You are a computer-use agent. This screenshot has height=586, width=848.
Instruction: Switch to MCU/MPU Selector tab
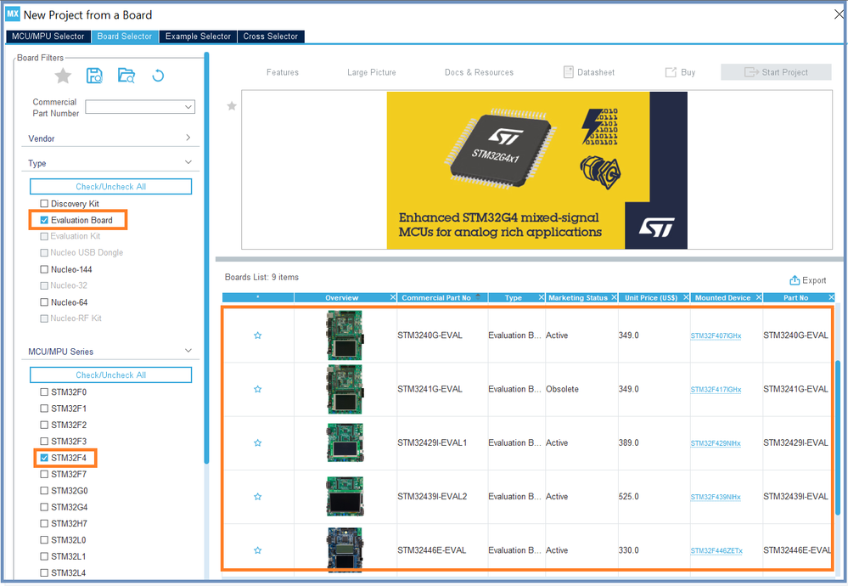(48, 37)
